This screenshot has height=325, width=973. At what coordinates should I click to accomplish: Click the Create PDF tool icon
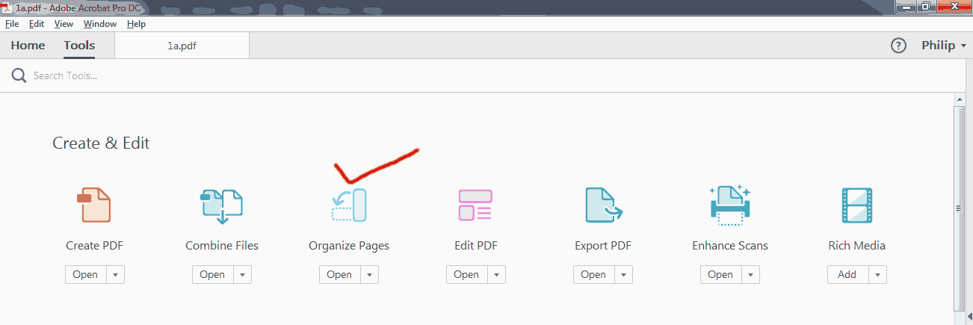pyautogui.click(x=94, y=205)
